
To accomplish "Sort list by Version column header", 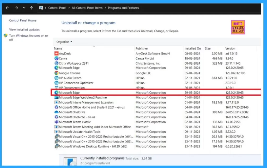I will [x=230, y=48].
